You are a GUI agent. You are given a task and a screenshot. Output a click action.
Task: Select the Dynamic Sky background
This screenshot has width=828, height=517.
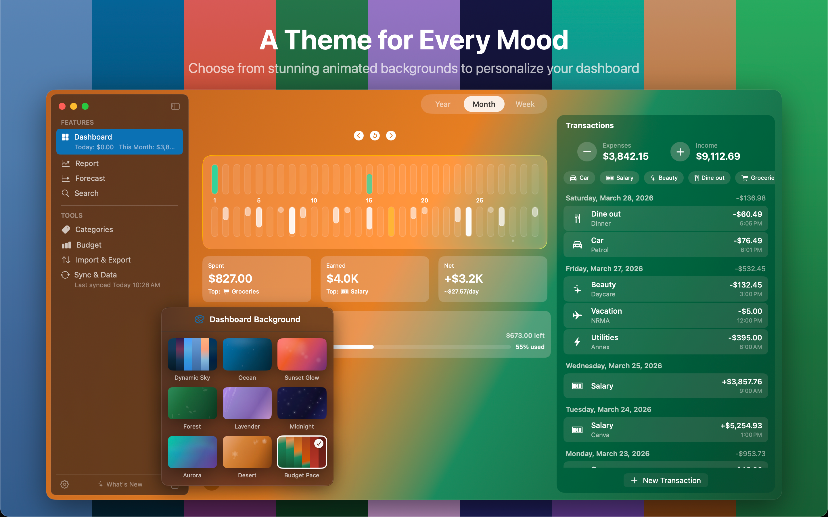(x=192, y=354)
